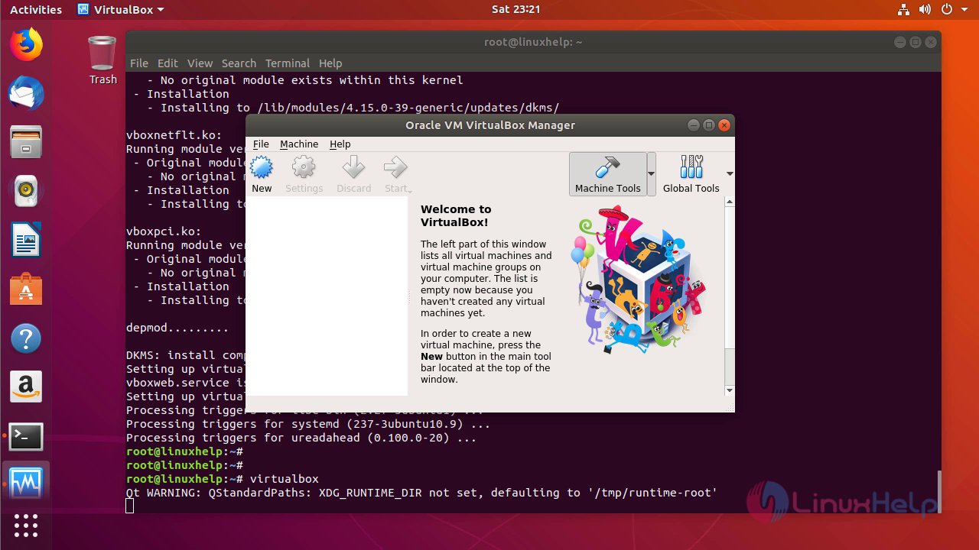Open the VirtualBox app menu in top bar
This screenshot has height=550, width=979.
121,10
